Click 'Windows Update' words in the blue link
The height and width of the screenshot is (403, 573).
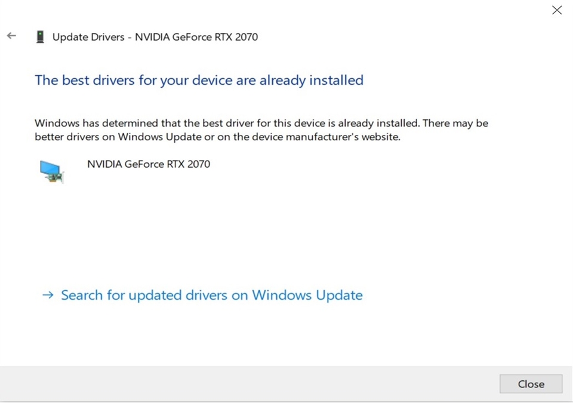click(x=307, y=295)
